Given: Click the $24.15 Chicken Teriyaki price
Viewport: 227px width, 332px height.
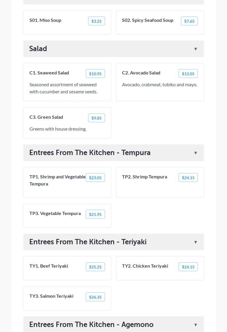Looking at the screenshot, I should point(188,267).
